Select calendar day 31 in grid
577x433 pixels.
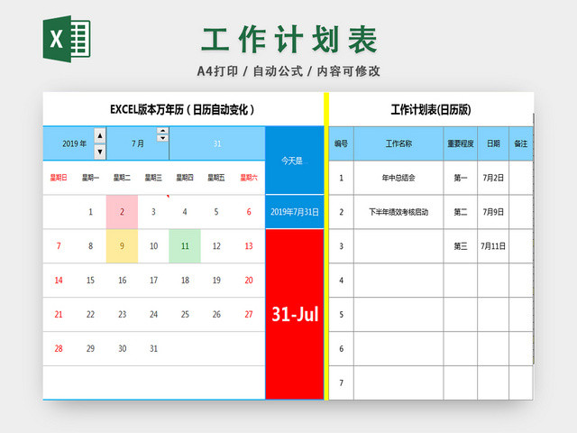pos(153,349)
